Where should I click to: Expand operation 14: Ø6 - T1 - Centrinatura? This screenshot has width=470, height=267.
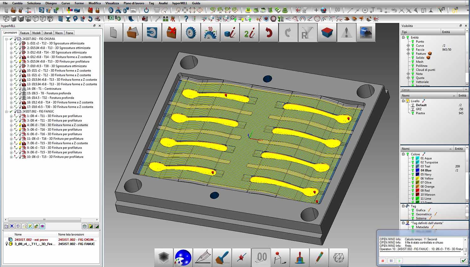click(x=11, y=89)
